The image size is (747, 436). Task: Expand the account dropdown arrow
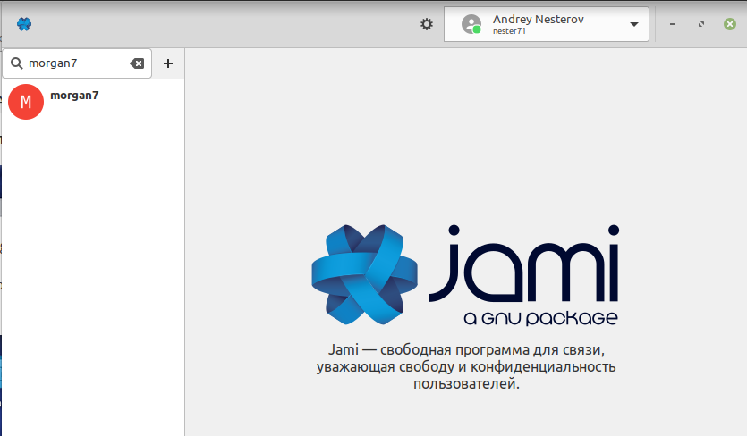pos(634,24)
